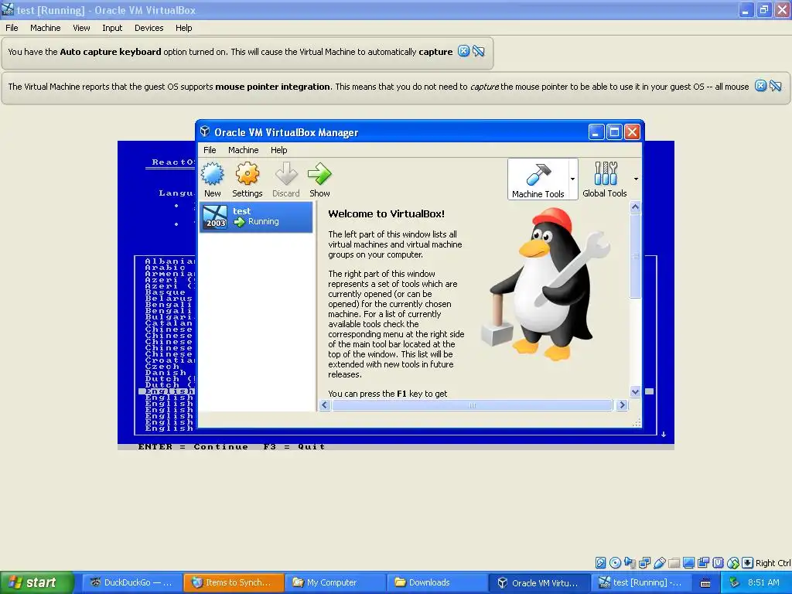Click the 8:51 AM system clock

(763, 582)
